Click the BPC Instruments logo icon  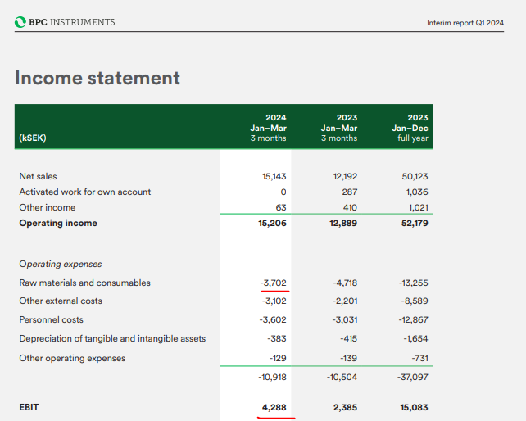(20, 22)
